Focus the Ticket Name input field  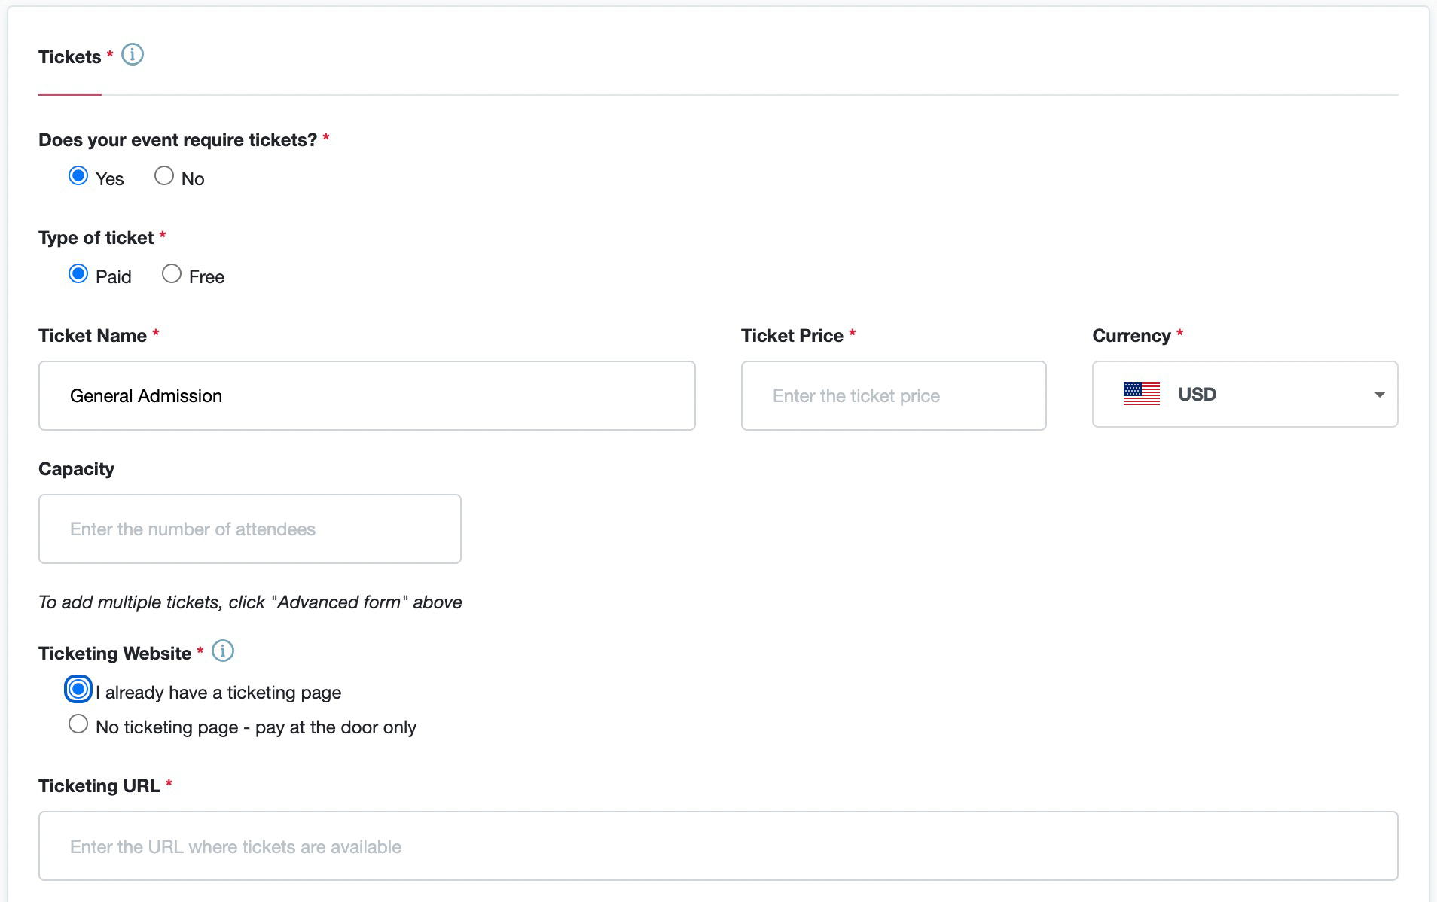[367, 395]
